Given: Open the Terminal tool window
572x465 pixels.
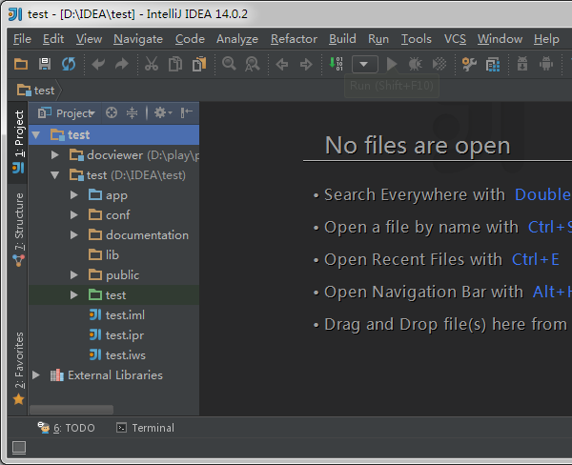Looking at the screenshot, I should (145, 428).
